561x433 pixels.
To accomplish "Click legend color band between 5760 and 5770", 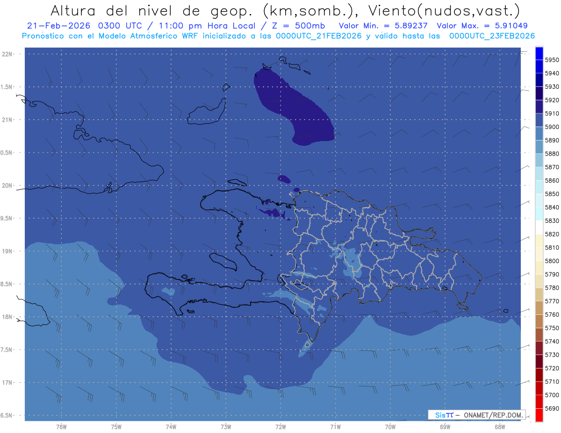I will click(539, 308).
